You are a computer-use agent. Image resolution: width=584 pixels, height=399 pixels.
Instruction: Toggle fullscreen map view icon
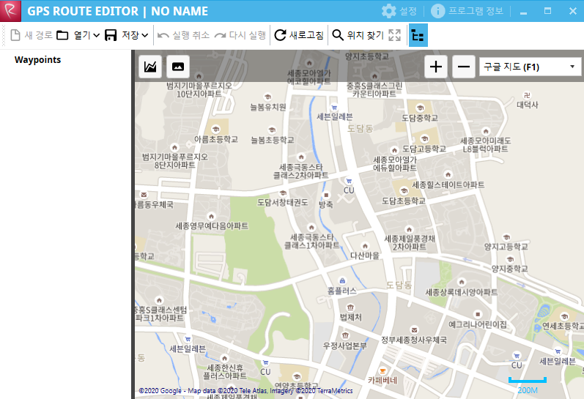[394, 35]
